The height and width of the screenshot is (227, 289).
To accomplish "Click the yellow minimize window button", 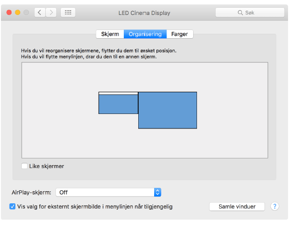I will click(x=17, y=13).
